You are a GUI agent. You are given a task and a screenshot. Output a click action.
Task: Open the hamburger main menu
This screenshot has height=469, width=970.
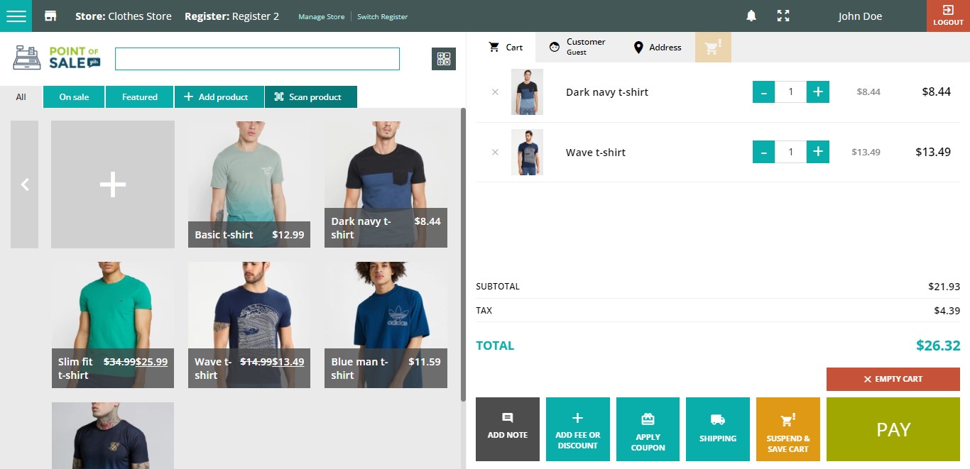coord(16,16)
